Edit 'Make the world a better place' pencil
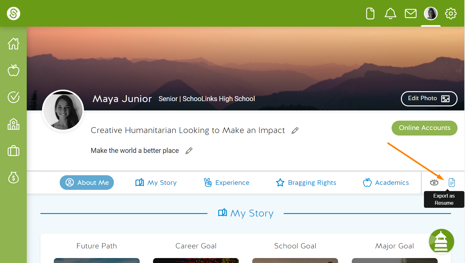 click(189, 151)
